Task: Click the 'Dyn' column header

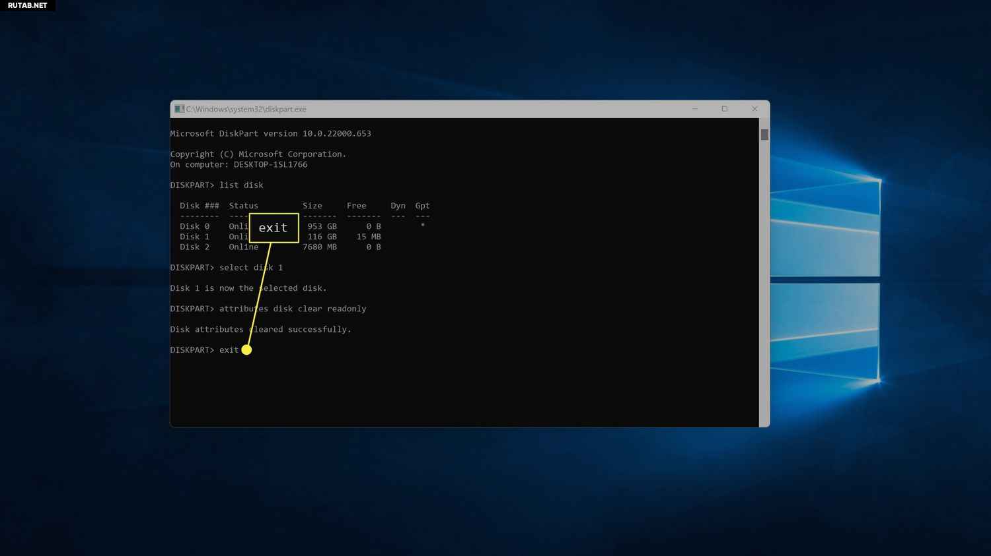Action: tap(398, 205)
